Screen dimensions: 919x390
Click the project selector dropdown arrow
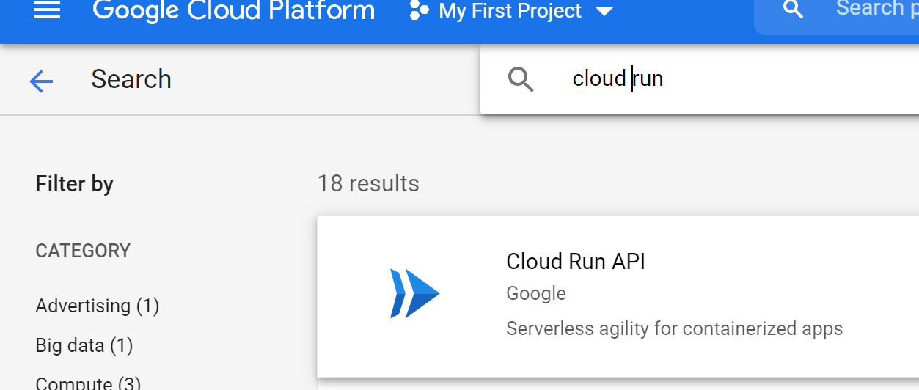coord(604,12)
